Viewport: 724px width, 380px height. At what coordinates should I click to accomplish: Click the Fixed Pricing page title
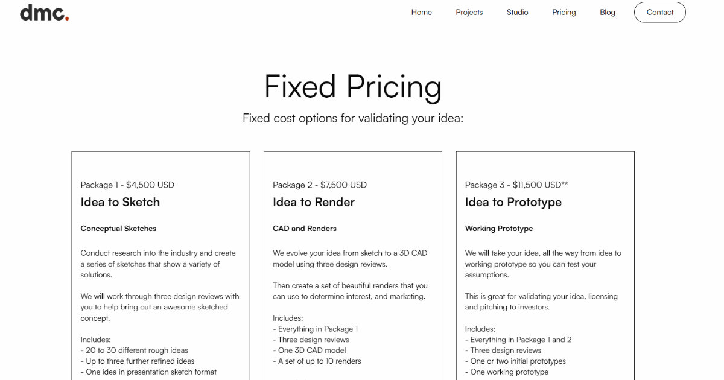tap(352, 87)
